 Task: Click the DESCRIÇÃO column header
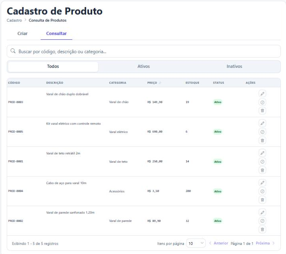[55, 83]
